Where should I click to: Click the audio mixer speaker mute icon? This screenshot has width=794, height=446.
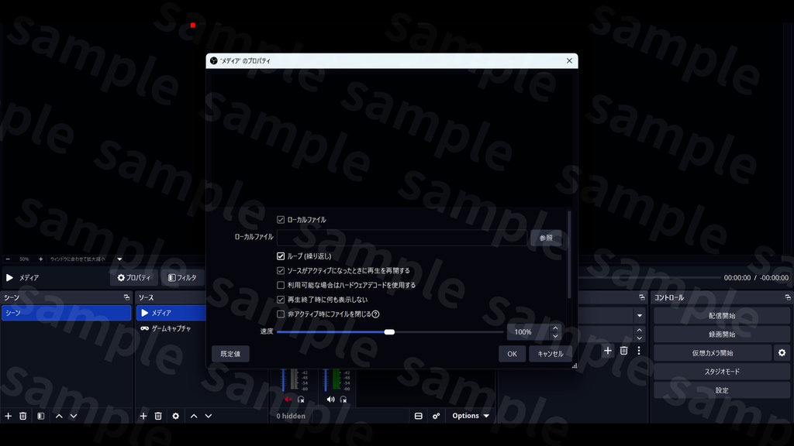click(x=330, y=400)
